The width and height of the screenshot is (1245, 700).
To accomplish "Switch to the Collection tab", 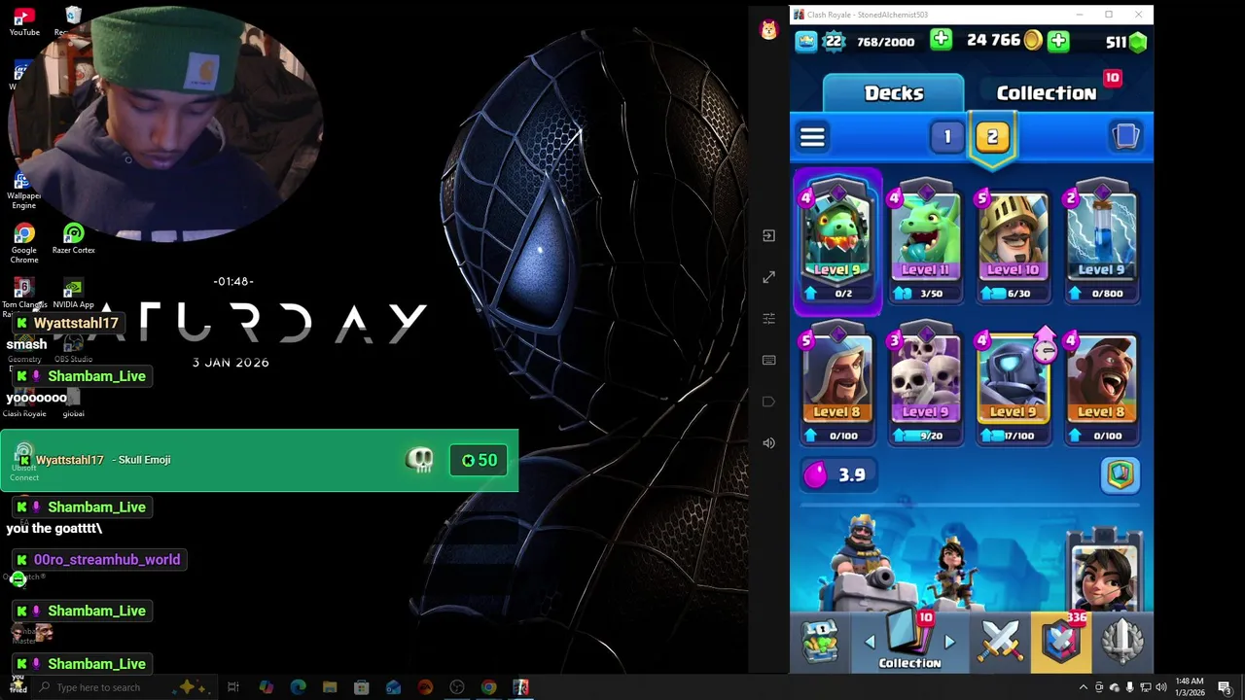I will point(1046,93).
